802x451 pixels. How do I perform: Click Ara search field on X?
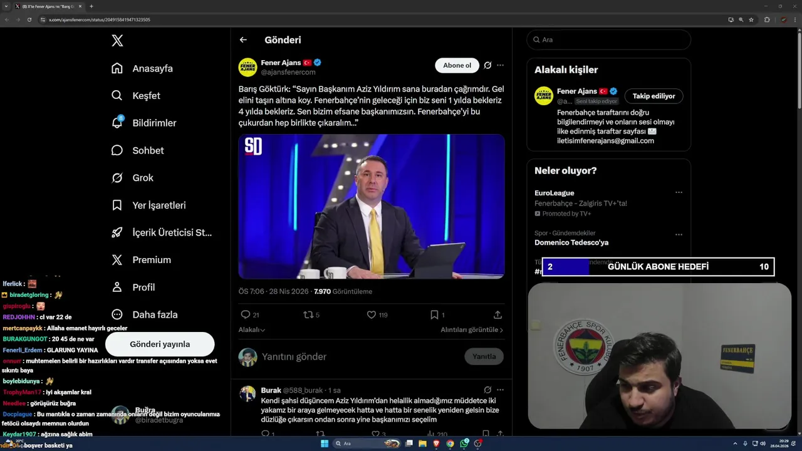click(x=608, y=39)
